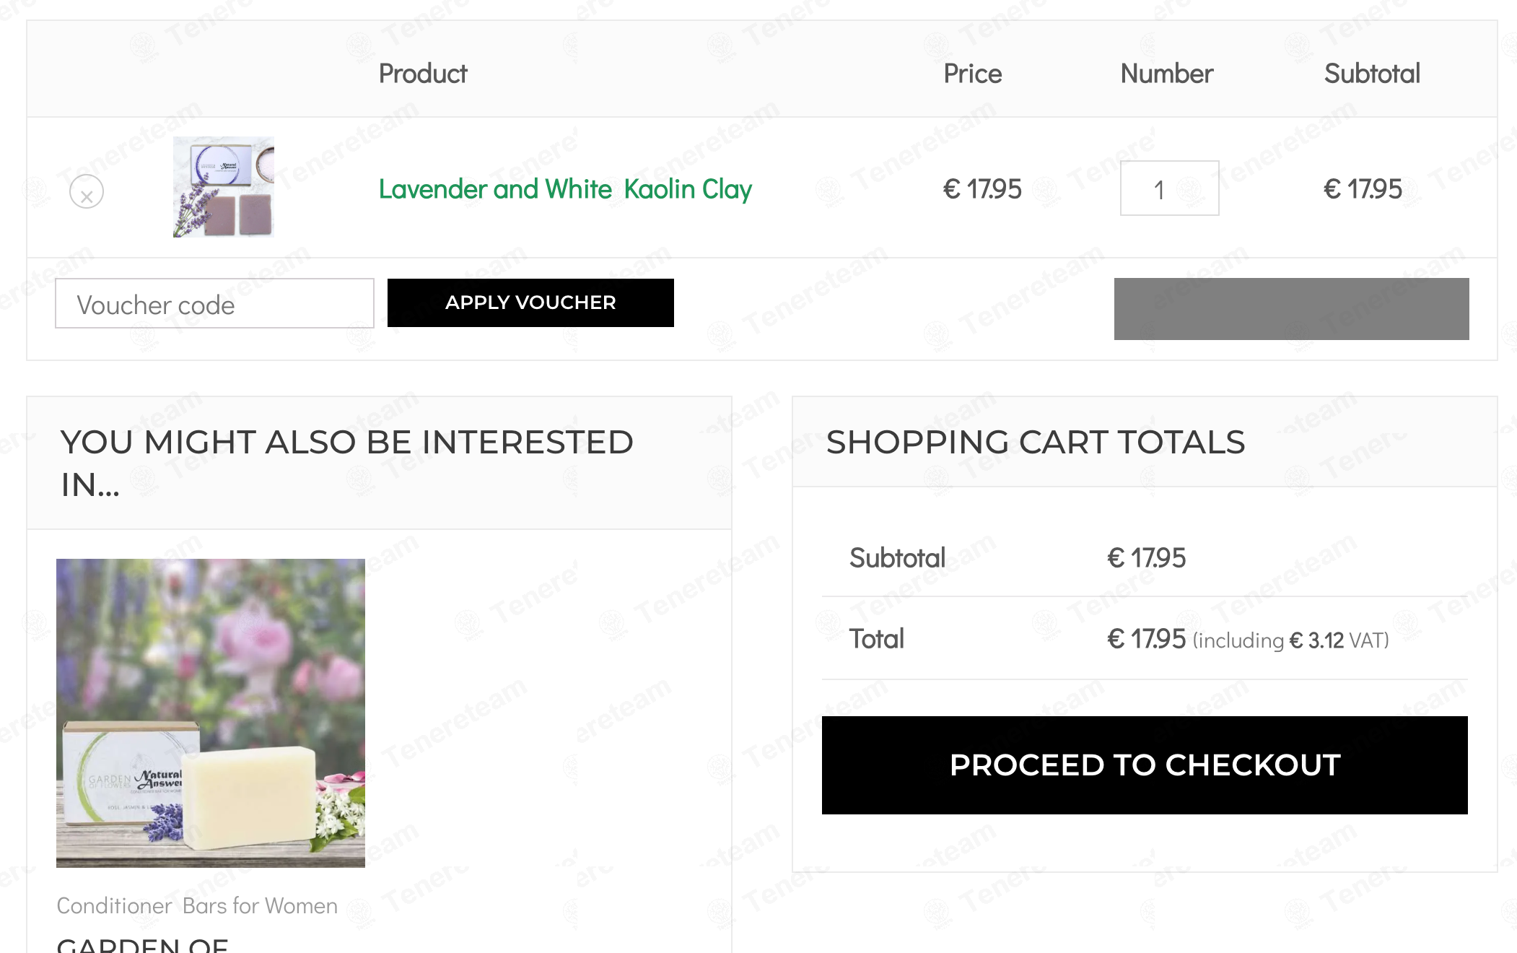1517x953 pixels.
Task: Click the Number column header
Action: pos(1167,74)
